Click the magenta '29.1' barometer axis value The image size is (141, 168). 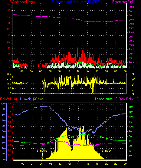pyautogui.click(x=131, y=54)
